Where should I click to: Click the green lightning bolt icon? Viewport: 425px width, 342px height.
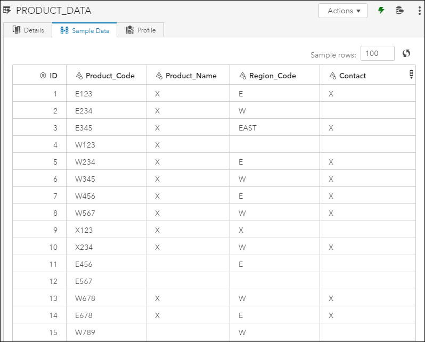coord(381,11)
